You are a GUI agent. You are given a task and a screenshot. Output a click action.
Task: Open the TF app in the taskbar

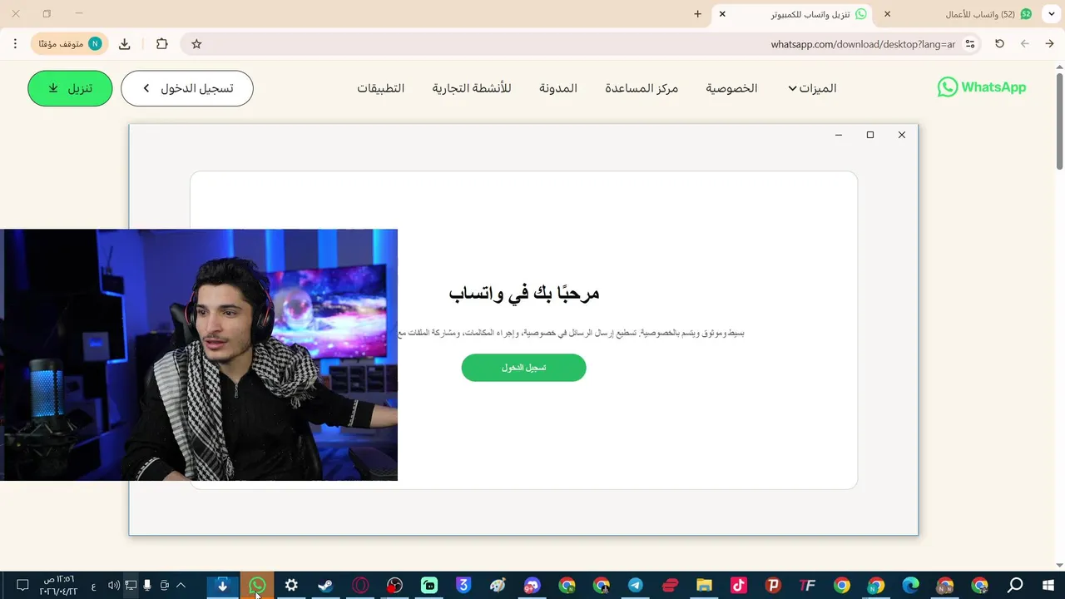tap(807, 586)
